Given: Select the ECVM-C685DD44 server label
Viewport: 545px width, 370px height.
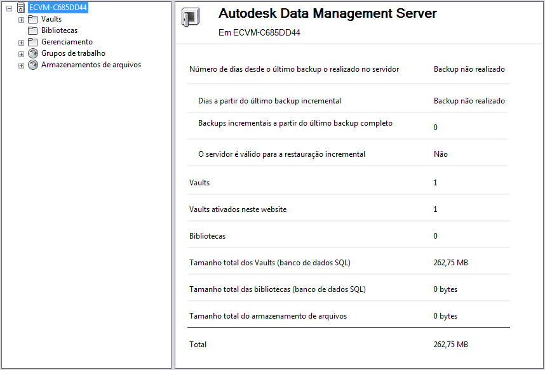Looking at the screenshot, I should pyautogui.click(x=58, y=8).
